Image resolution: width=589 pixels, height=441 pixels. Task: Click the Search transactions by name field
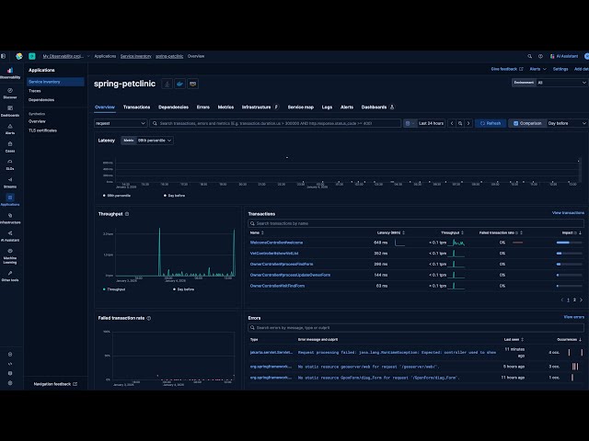click(x=416, y=223)
